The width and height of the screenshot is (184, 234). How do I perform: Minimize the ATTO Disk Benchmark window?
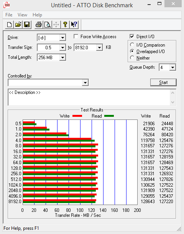click(149, 5)
